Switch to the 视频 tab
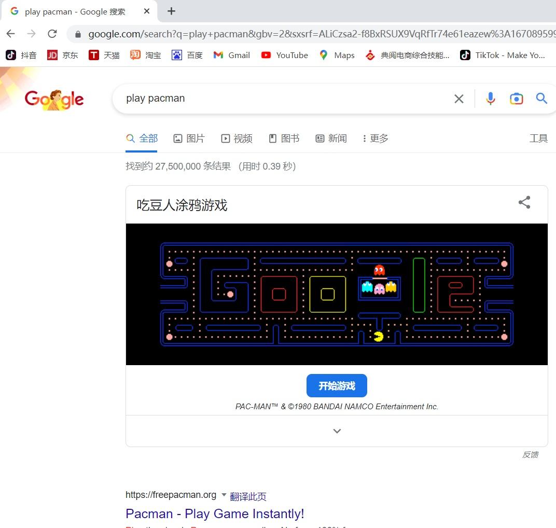This screenshot has width=556, height=528. tap(237, 138)
